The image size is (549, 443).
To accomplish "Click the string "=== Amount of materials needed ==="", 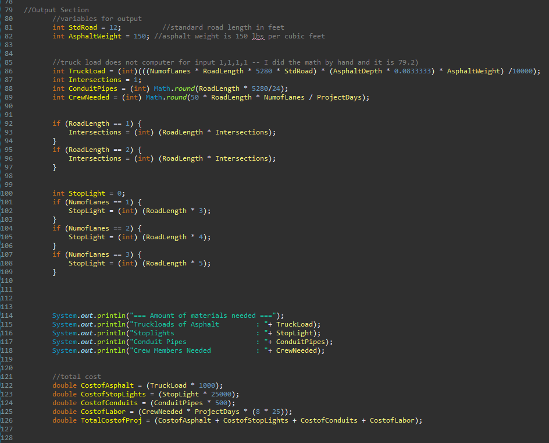I will point(203,316).
